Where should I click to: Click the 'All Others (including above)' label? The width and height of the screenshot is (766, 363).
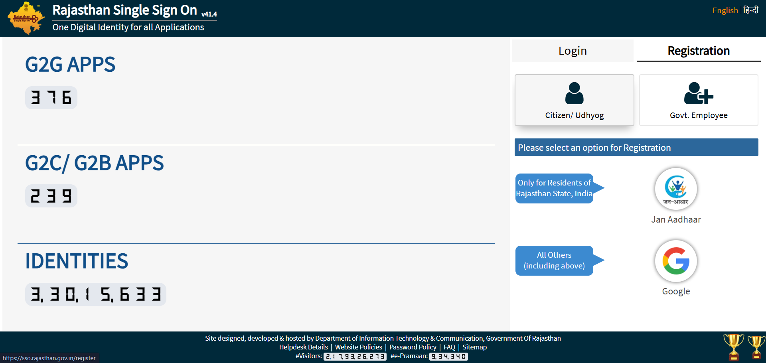tap(554, 260)
